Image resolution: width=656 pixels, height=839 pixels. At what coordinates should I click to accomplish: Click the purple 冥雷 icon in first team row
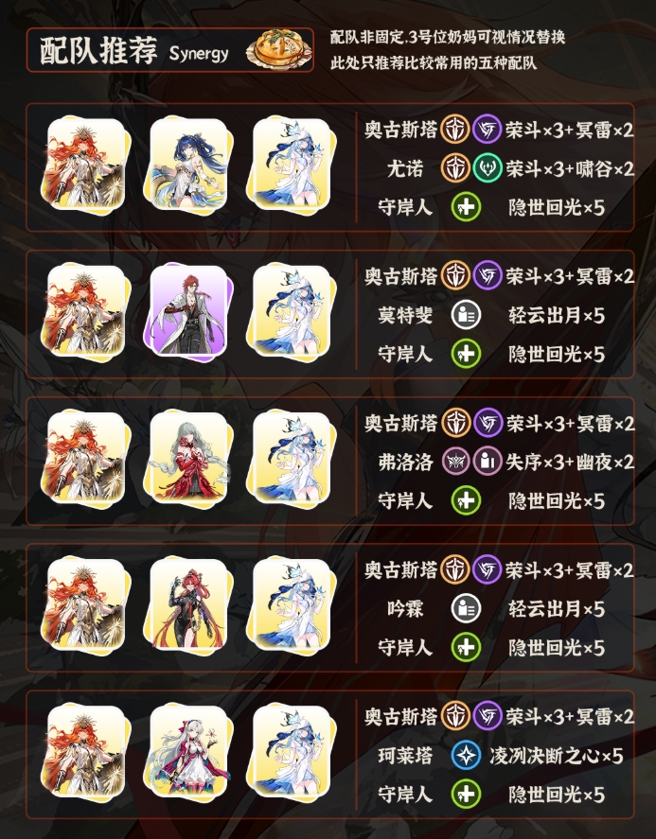click(x=487, y=130)
